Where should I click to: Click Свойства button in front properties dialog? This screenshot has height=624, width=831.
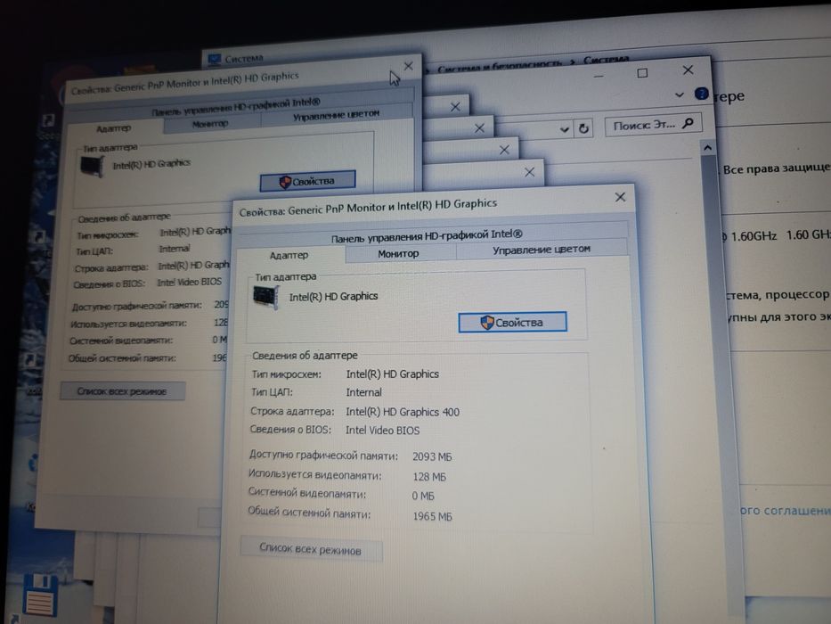512,322
